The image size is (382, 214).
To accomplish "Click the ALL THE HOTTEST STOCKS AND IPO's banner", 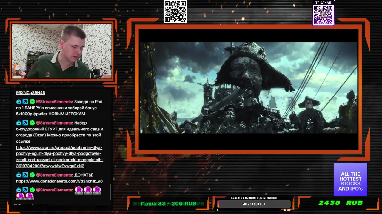I will coord(350,179).
